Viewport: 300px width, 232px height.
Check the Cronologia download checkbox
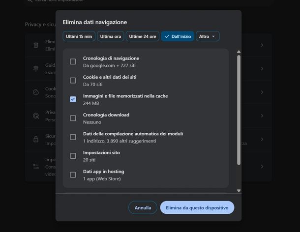tap(73, 118)
